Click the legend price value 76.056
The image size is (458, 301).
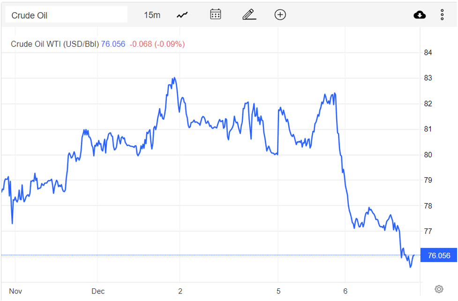coord(113,44)
